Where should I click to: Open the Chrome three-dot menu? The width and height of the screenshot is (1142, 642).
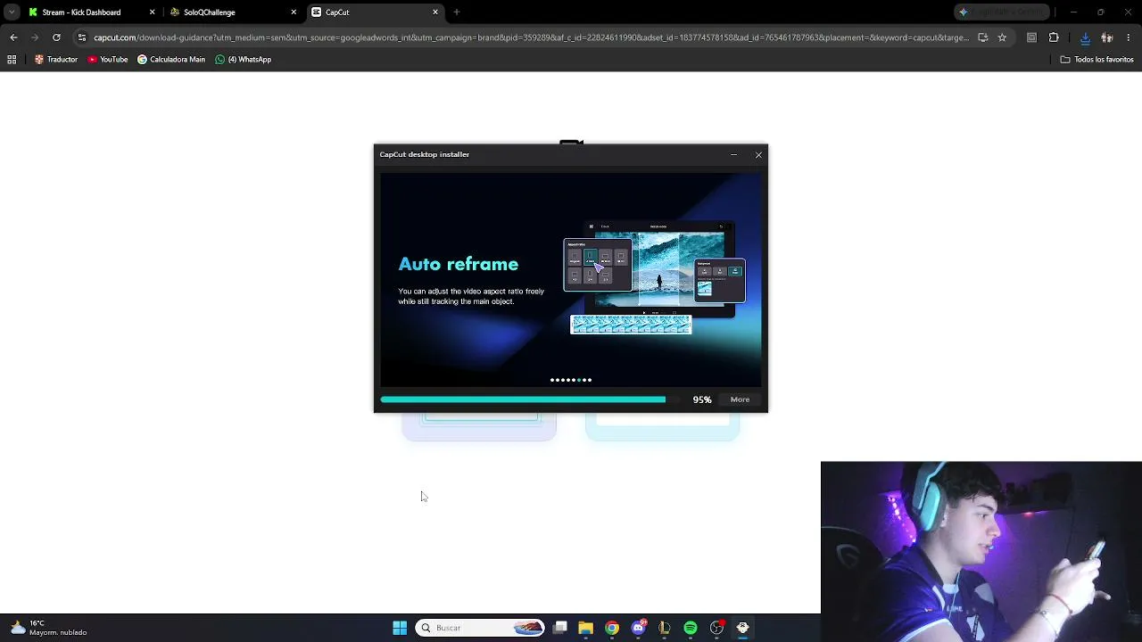tap(1129, 37)
